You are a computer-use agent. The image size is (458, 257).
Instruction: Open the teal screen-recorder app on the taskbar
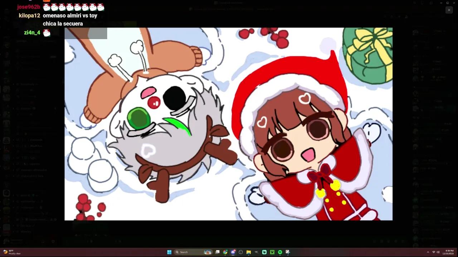(x=264, y=252)
